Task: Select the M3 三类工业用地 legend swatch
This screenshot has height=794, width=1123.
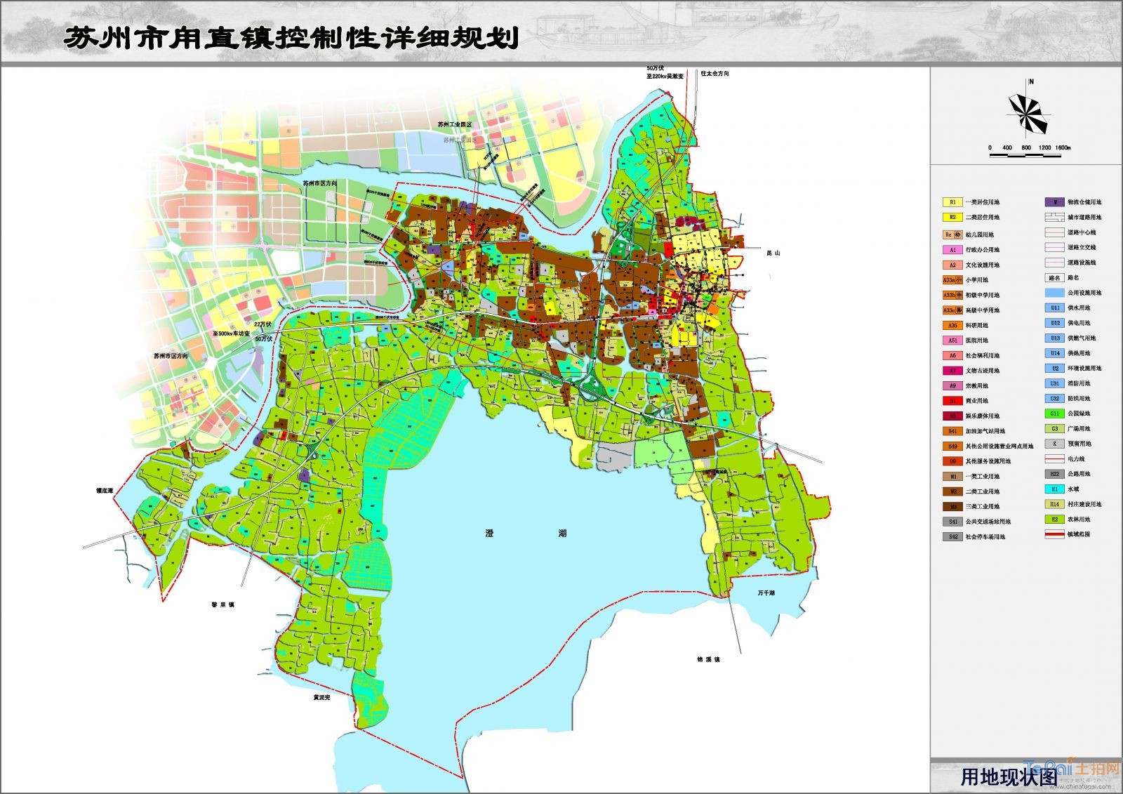Action: [952, 507]
